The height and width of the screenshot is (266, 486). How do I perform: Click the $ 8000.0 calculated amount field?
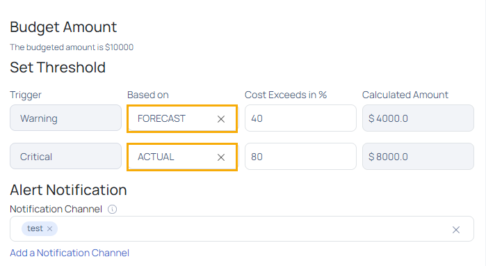[418, 156]
